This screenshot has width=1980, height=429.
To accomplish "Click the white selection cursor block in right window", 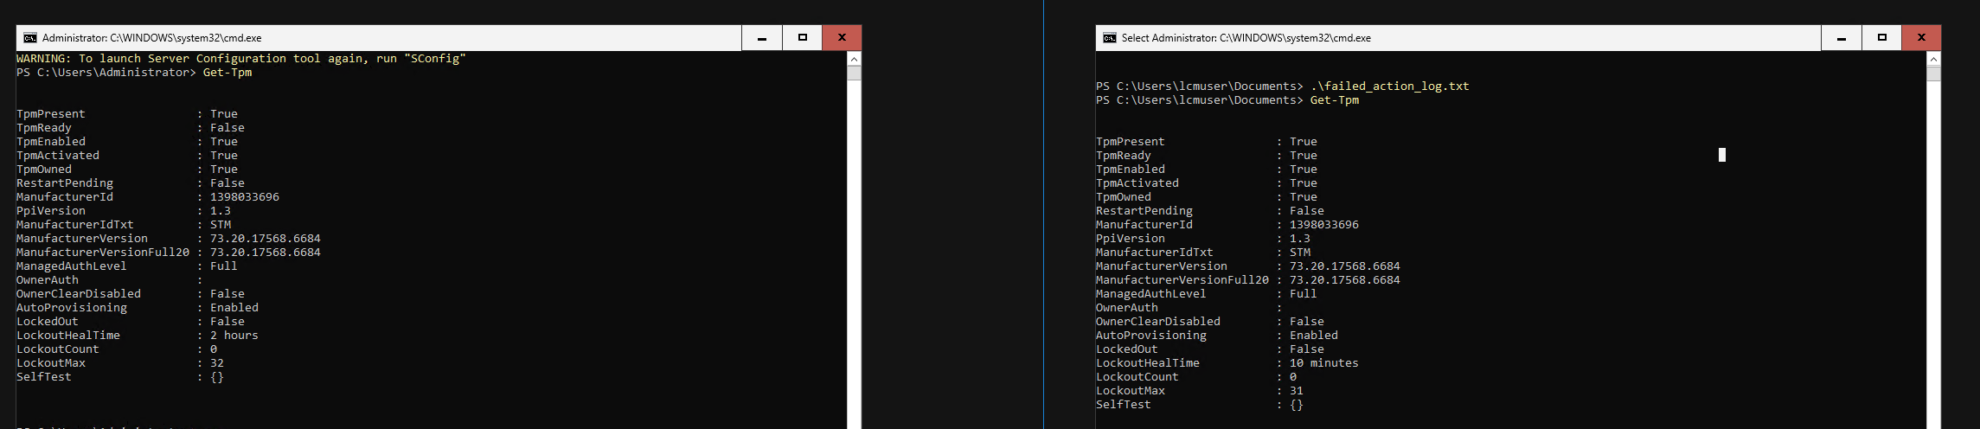I will (1722, 155).
